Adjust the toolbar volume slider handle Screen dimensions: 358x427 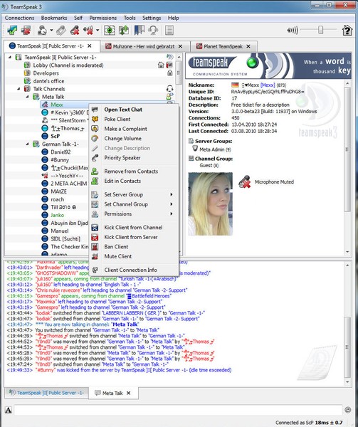click(321, 30)
